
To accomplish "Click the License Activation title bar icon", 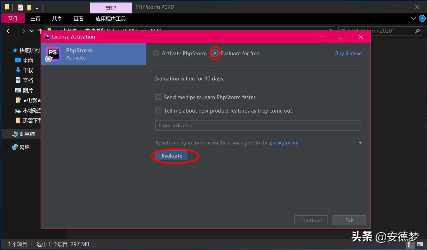I will tap(47, 37).
